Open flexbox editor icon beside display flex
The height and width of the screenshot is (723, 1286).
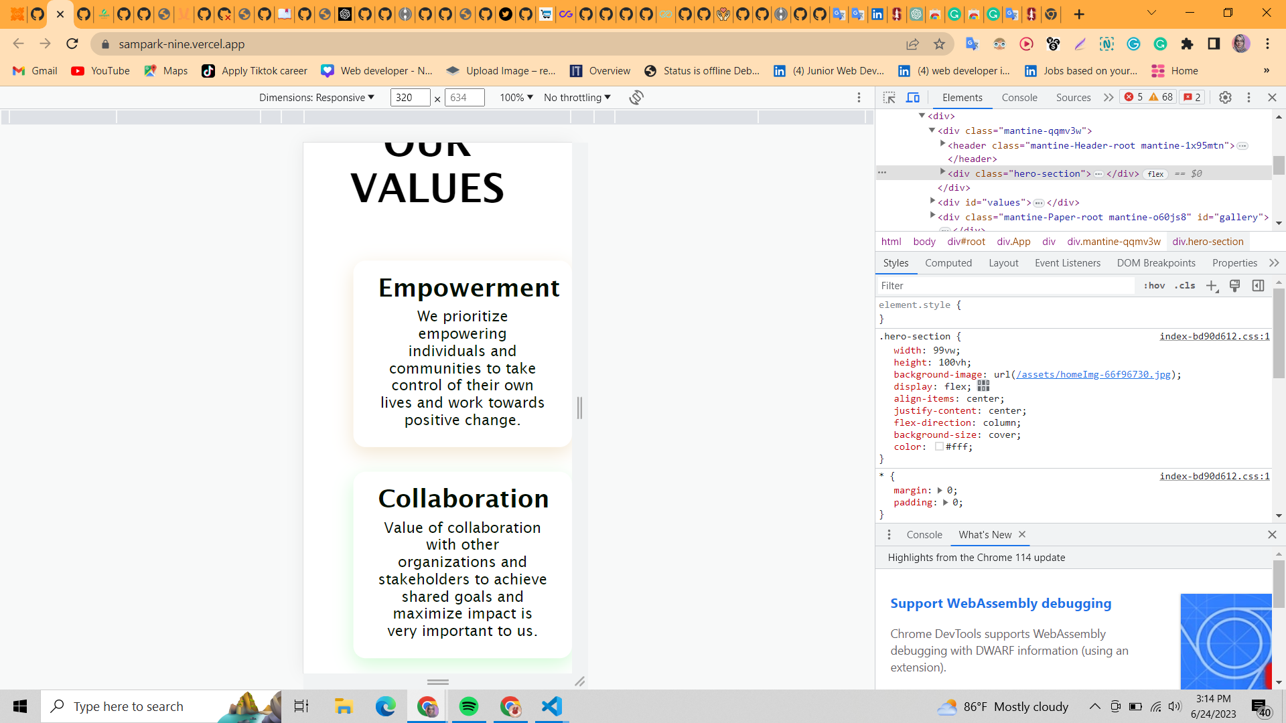point(983,386)
